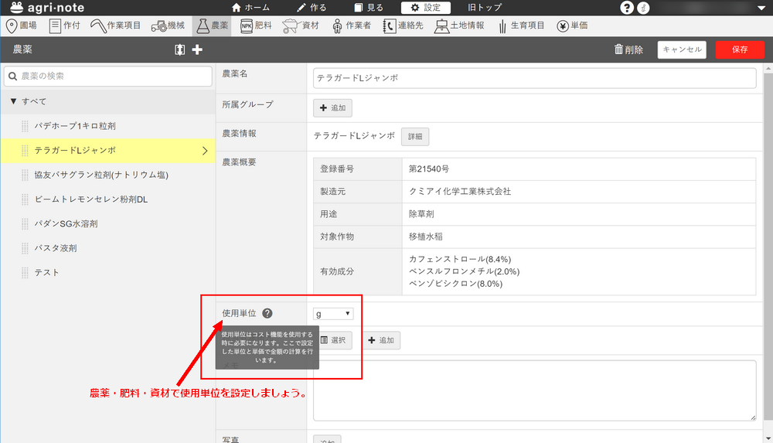This screenshot has width=773, height=443.
Task: Open the 見る menu
Action: click(x=369, y=8)
